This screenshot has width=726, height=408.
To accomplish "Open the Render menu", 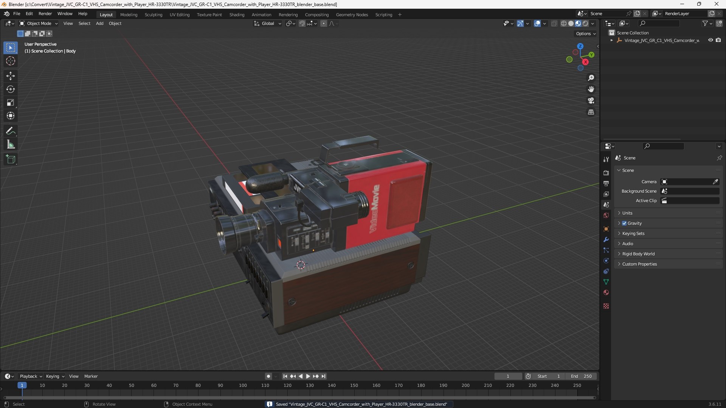I will tap(45, 14).
